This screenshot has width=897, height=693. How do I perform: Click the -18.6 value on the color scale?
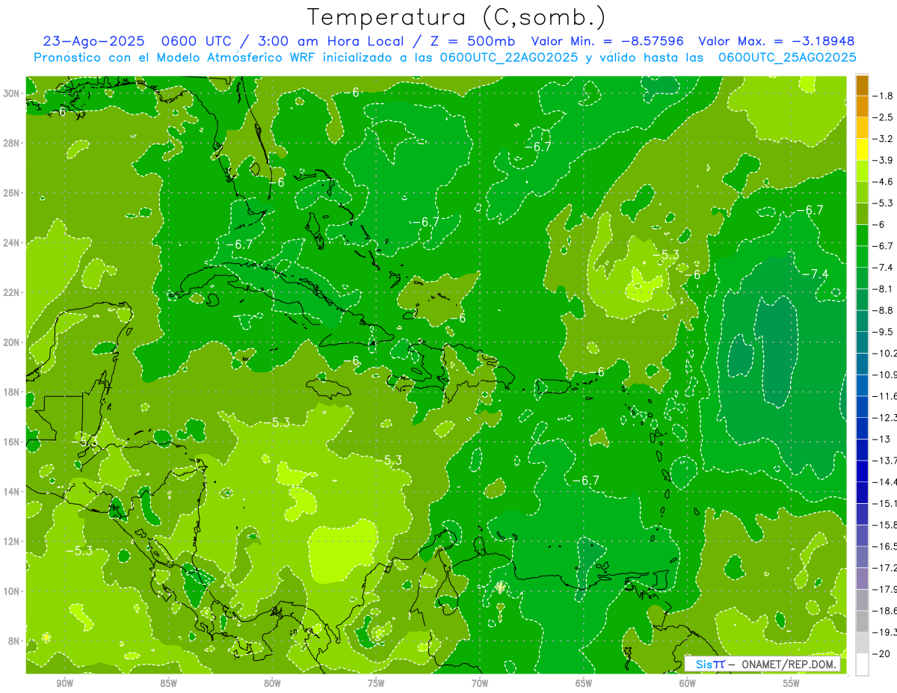[884, 611]
